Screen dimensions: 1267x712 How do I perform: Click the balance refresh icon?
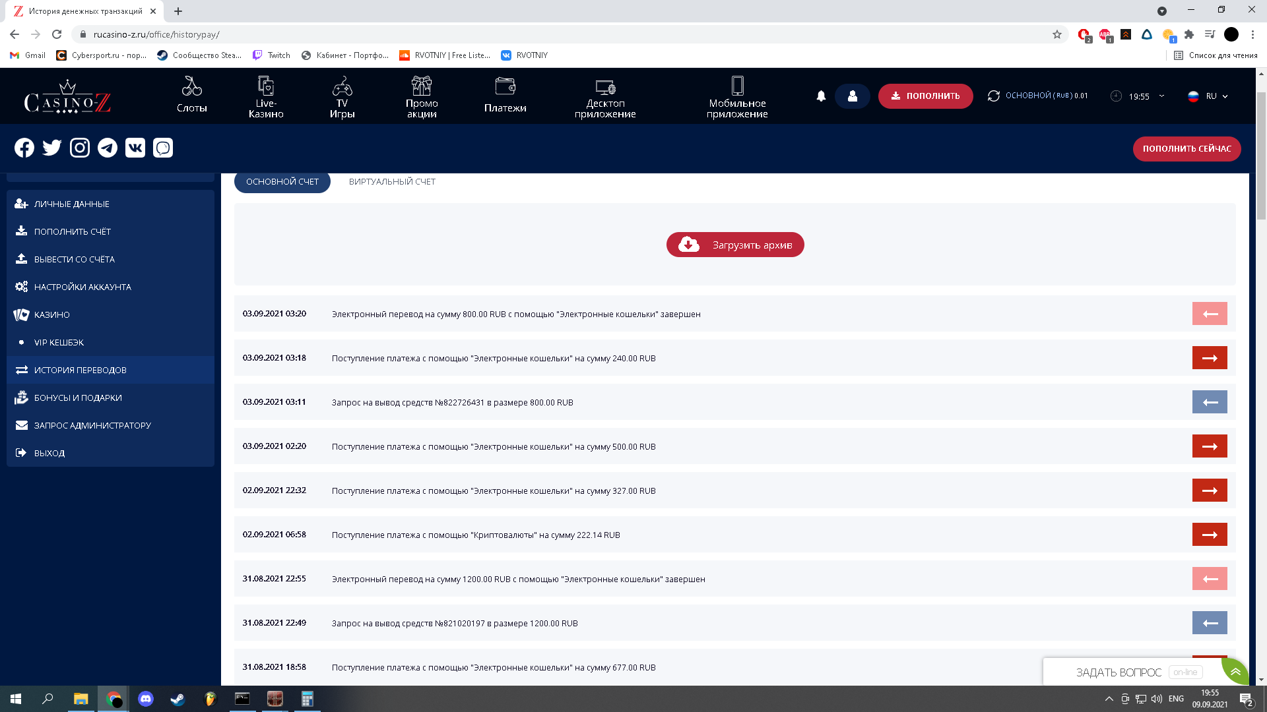[994, 96]
